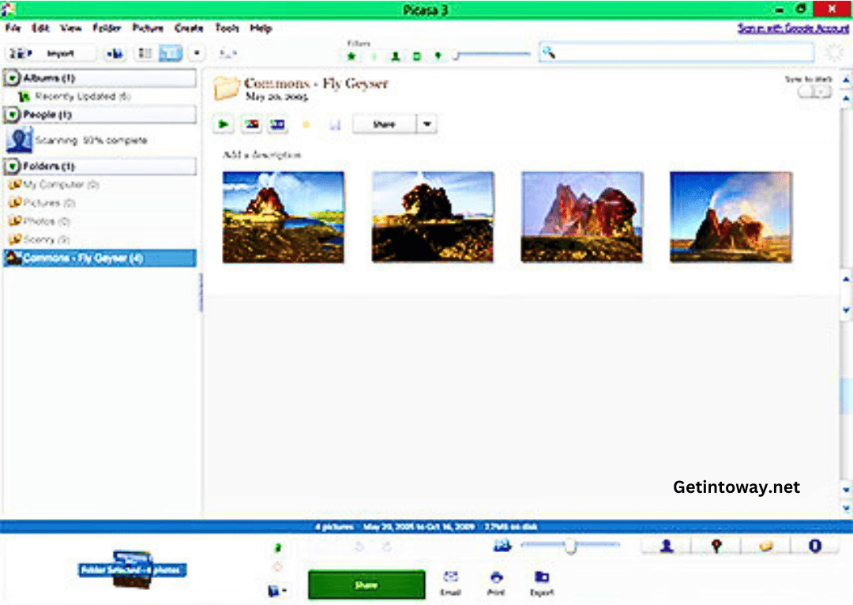Screen dimensions: 853x605
Task: Open the Picture menu
Action: [x=148, y=28]
